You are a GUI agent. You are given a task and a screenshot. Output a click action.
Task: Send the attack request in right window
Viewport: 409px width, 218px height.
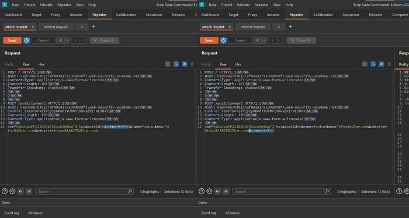(x=209, y=40)
